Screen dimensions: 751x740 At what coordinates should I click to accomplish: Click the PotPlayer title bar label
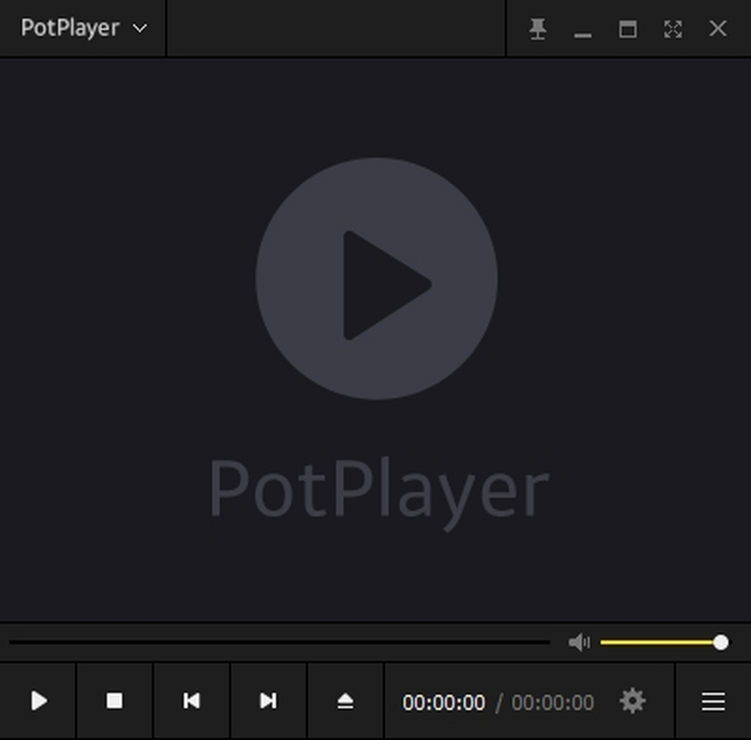70,28
